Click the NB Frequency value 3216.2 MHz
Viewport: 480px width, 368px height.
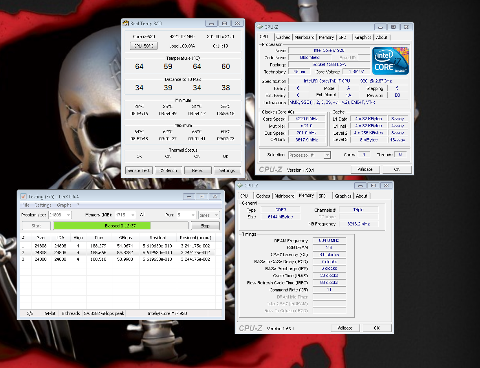click(358, 224)
